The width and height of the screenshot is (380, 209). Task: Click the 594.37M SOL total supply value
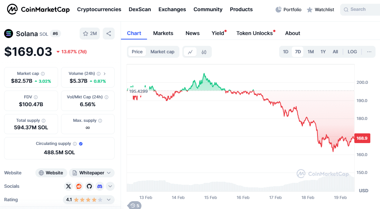(31, 127)
